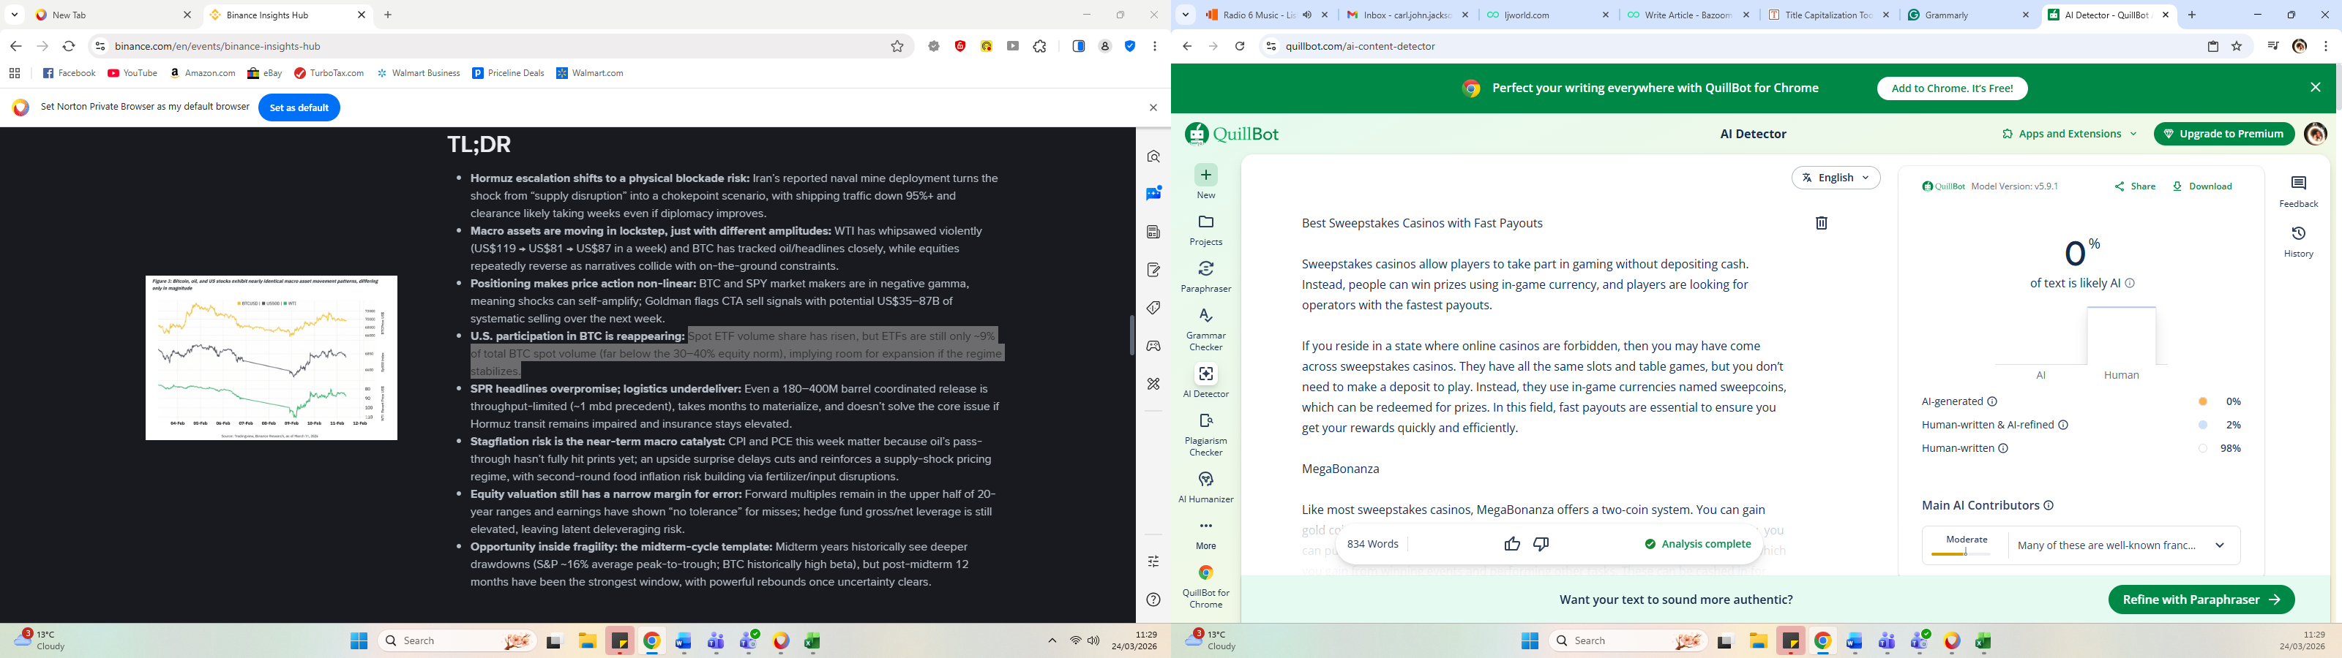Click the Set as default button
The image size is (2342, 658).
tap(299, 108)
